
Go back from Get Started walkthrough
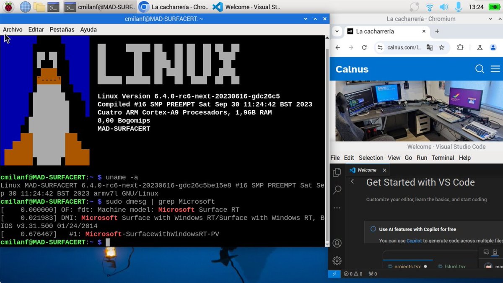coord(353,181)
